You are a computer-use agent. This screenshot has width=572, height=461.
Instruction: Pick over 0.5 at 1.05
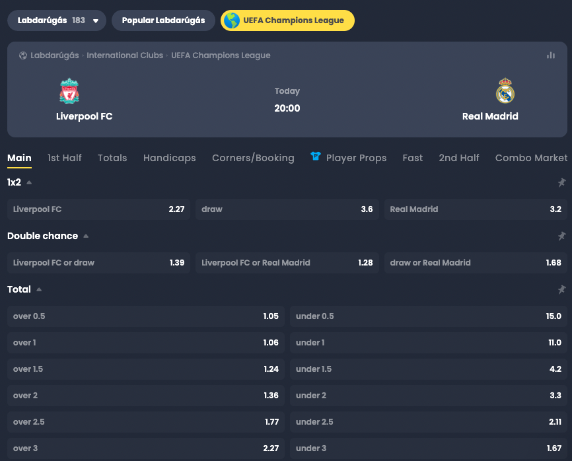pos(146,316)
